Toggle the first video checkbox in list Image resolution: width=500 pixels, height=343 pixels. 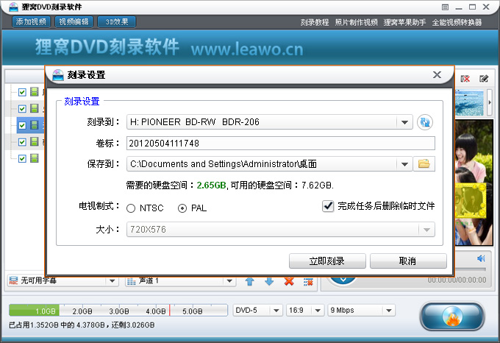click(22, 92)
